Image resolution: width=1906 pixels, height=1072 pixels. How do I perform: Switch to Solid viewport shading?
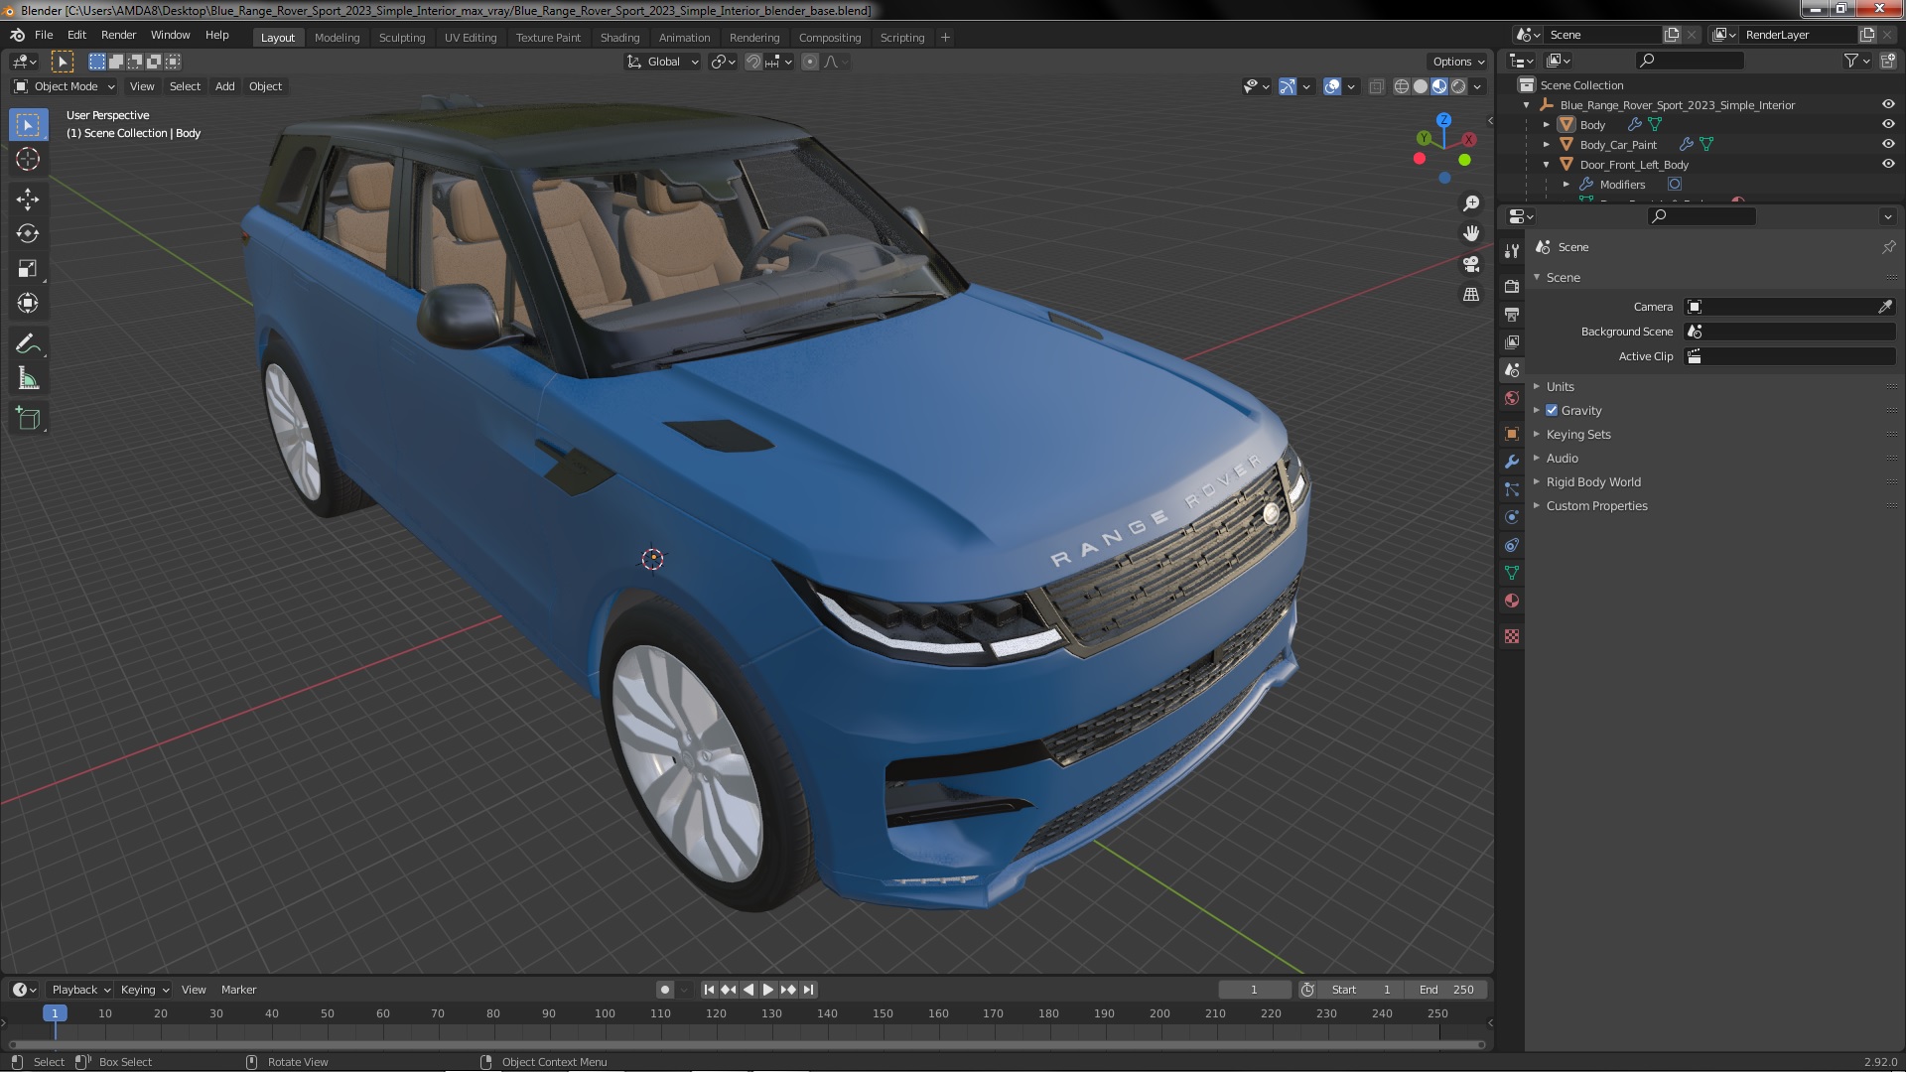(1421, 87)
